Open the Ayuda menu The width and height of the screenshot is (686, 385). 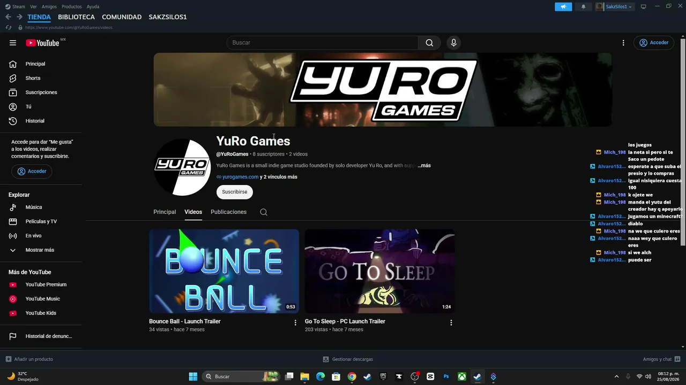coord(93,6)
